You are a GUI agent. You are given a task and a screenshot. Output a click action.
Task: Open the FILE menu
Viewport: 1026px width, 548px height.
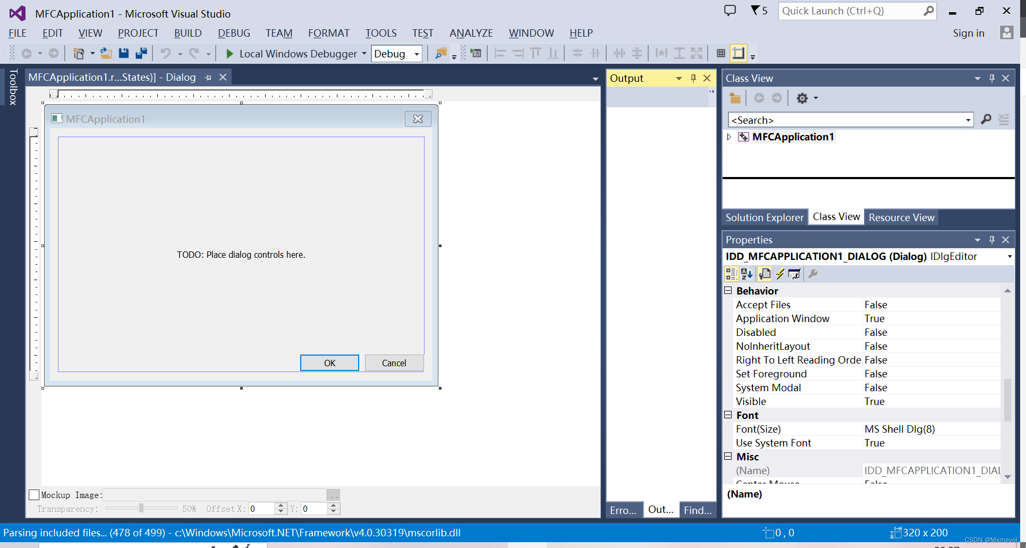point(18,33)
